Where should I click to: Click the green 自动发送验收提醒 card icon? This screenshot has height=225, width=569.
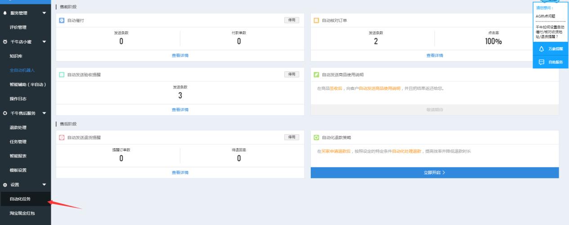(62, 75)
